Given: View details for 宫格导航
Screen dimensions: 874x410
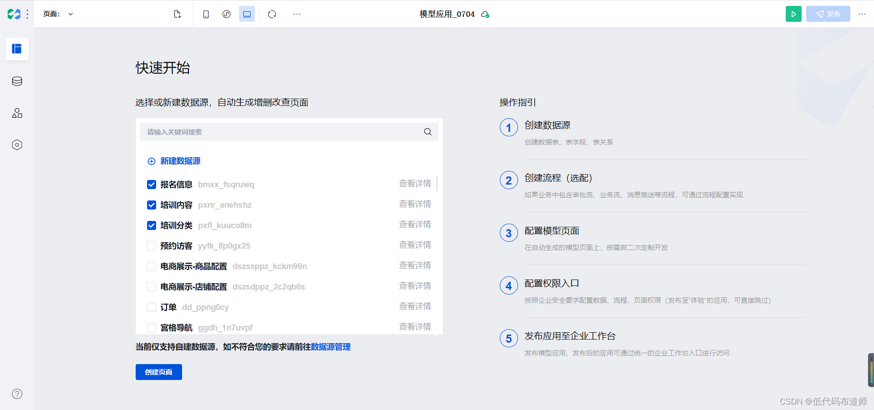Looking at the screenshot, I should (x=415, y=327).
